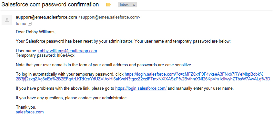Click the bold sender name support@emea.salesforce.com

46,17
